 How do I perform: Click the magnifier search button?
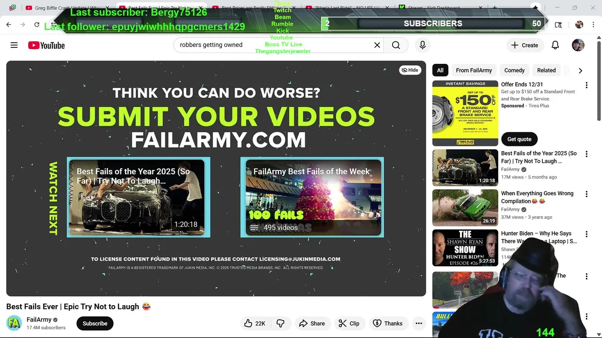pyautogui.click(x=396, y=45)
